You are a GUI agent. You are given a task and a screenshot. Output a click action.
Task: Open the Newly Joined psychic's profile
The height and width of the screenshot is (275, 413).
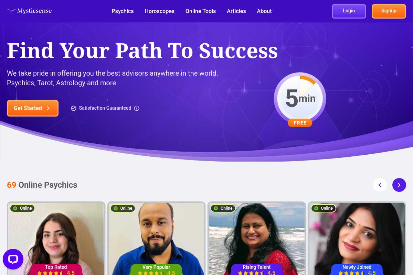357,238
